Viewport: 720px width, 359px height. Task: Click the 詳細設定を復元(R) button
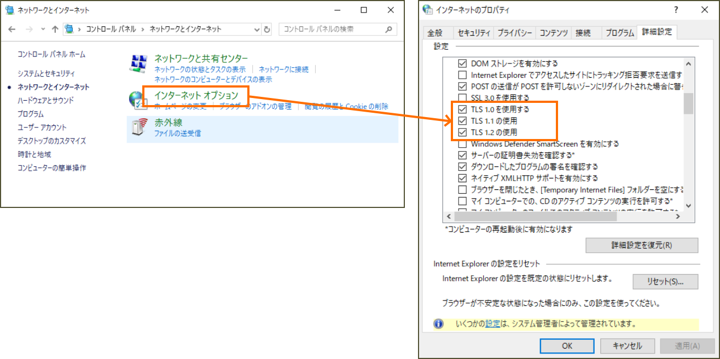point(641,245)
